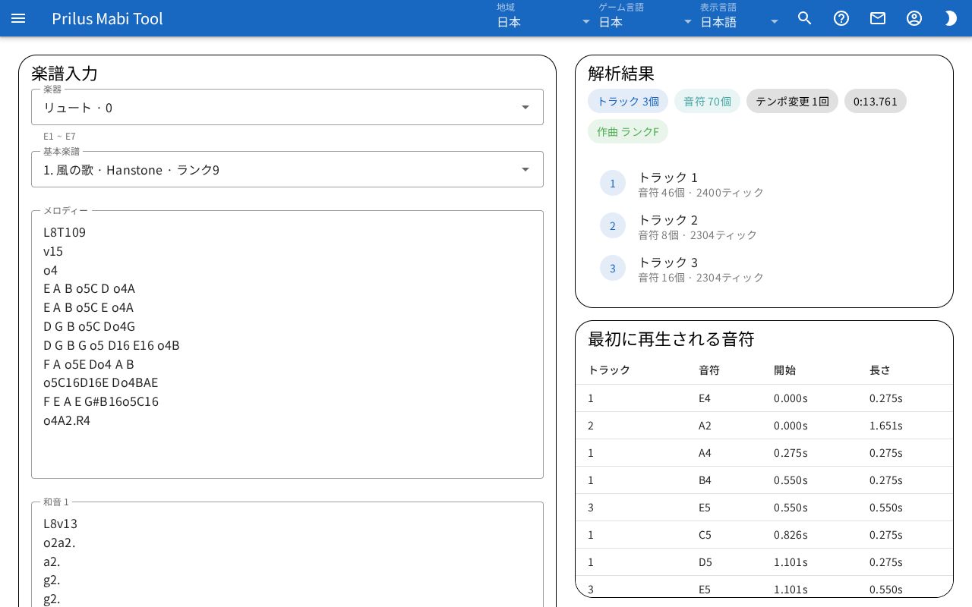
Task: Click into the 和音 1 text area
Action: coord(287,555)
